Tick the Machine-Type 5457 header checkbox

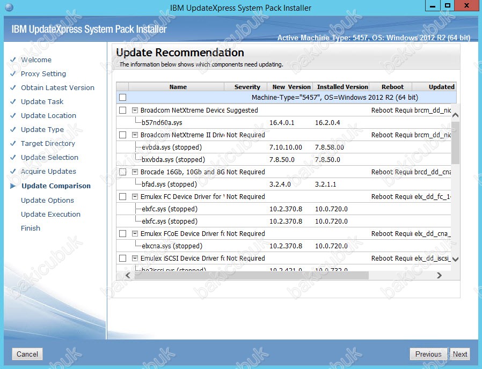coord(123,98)
